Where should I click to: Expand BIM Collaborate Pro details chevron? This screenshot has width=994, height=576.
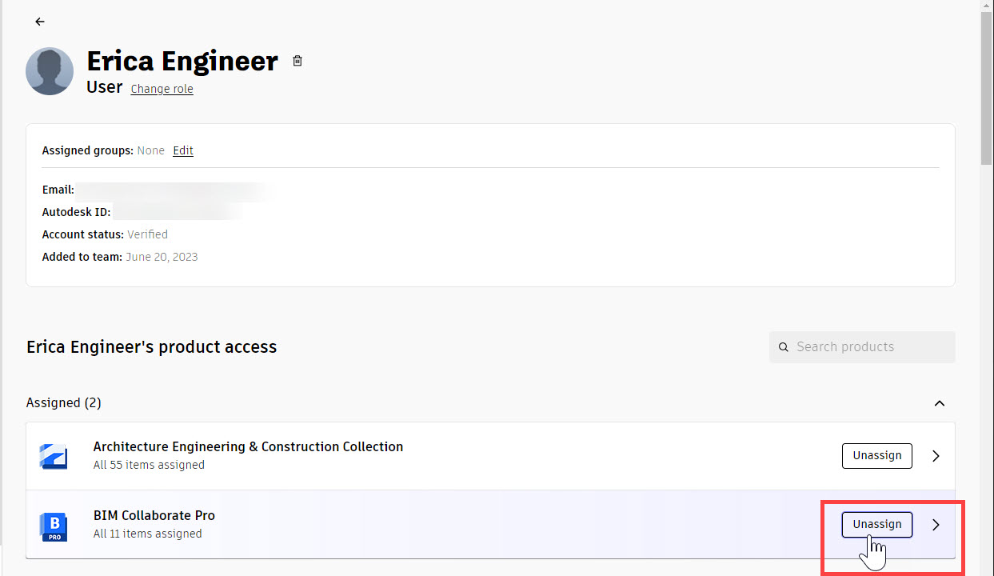(x=936, y=525)
